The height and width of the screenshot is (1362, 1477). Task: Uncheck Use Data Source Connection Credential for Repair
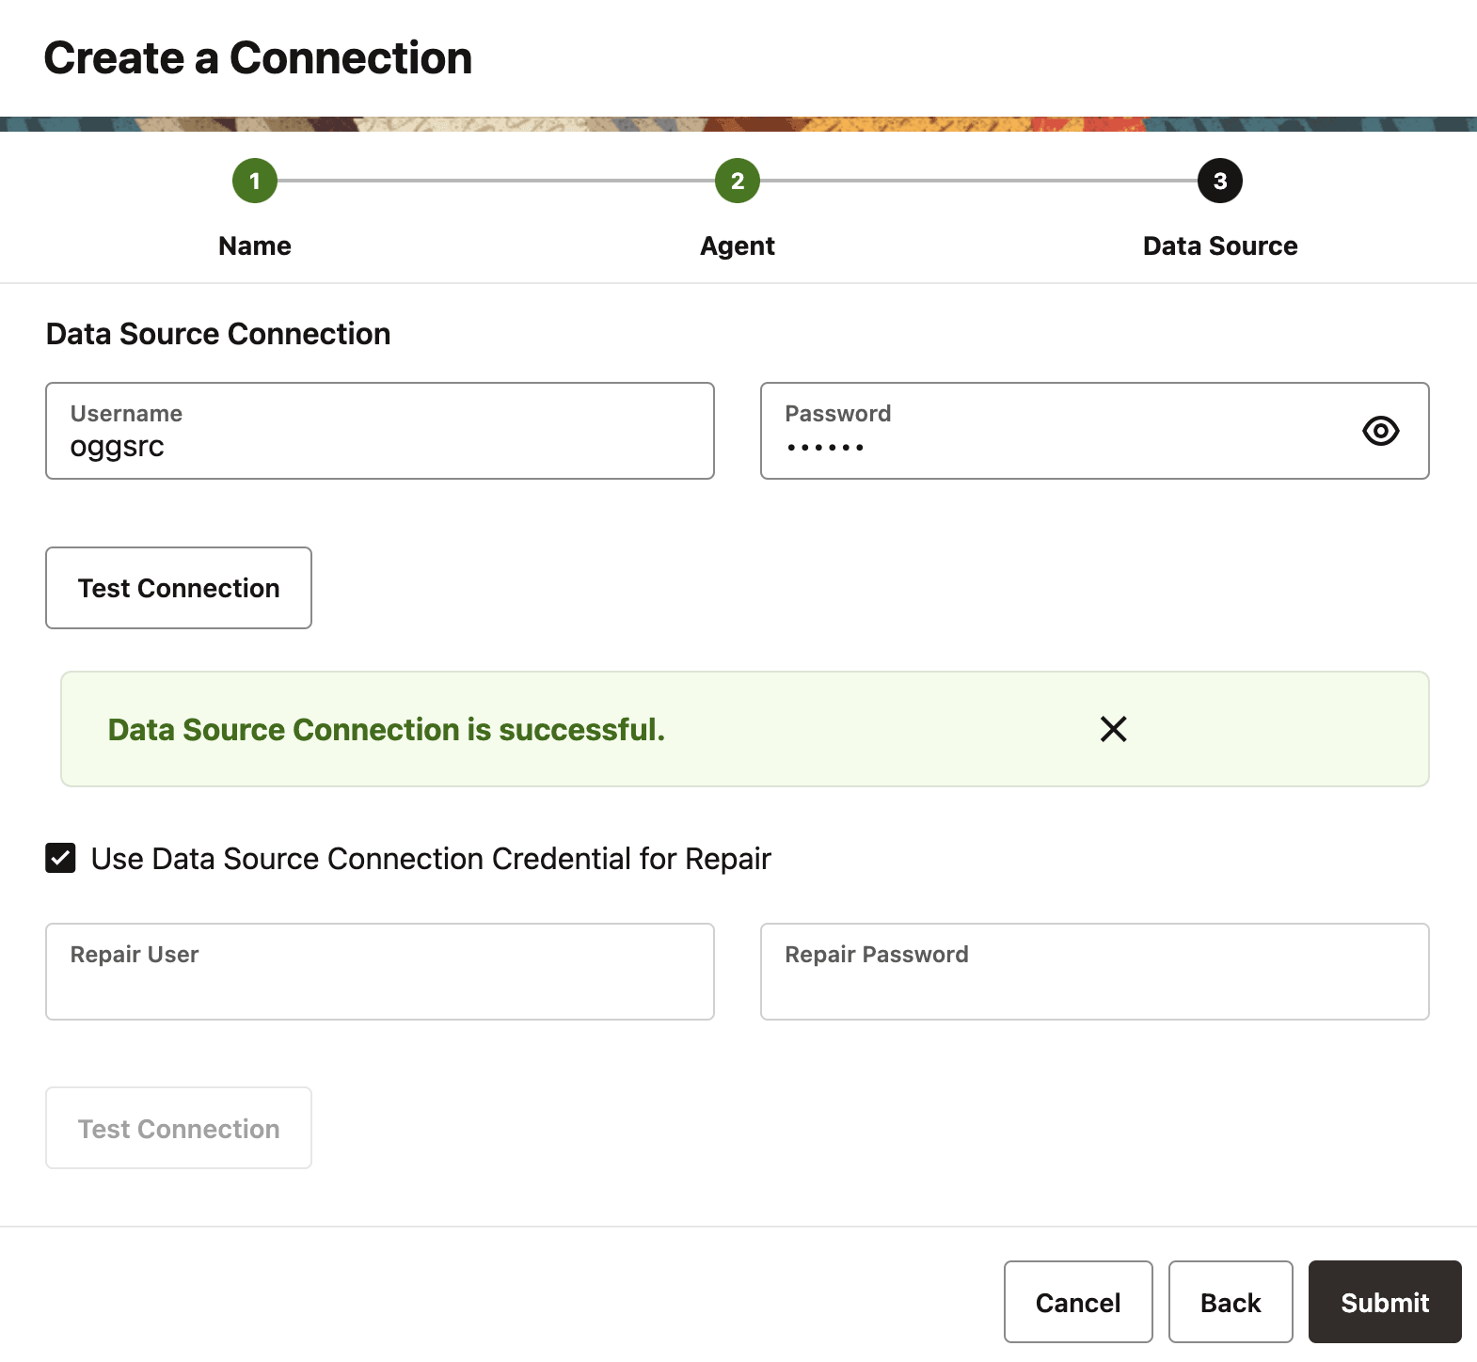61,858
